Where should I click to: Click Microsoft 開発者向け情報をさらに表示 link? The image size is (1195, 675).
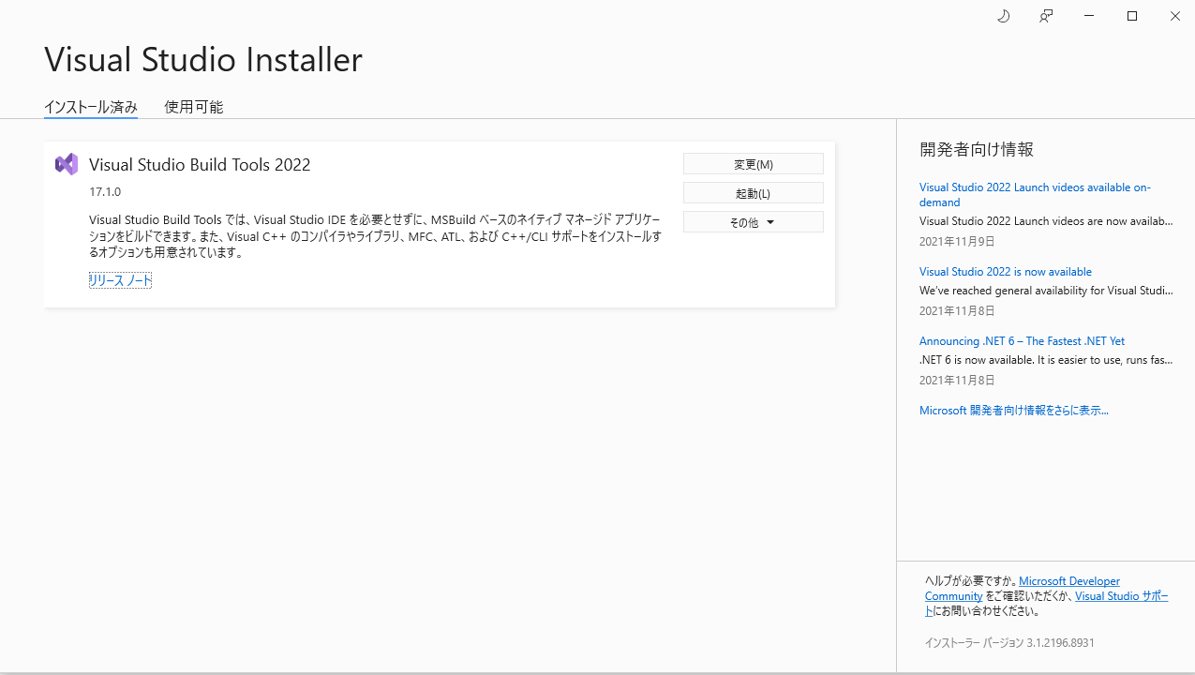[1013, 410]
